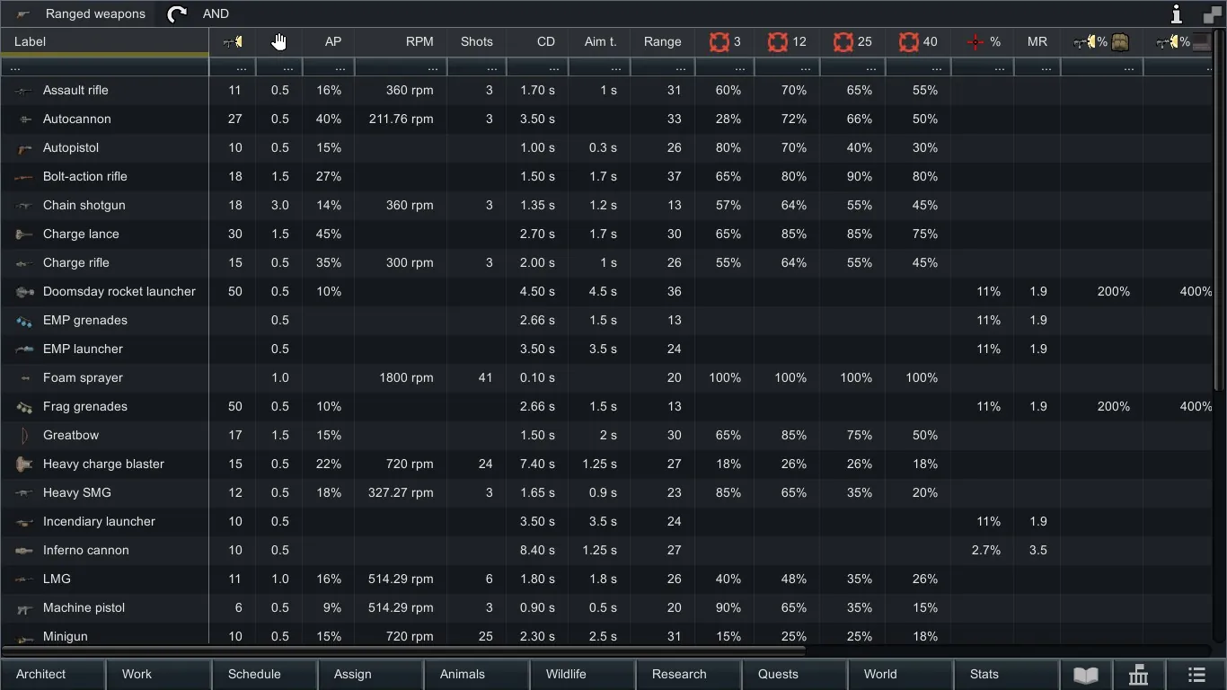1227x690 pixels.
Task: Click the Label filter input field
Action: (104, 67)
